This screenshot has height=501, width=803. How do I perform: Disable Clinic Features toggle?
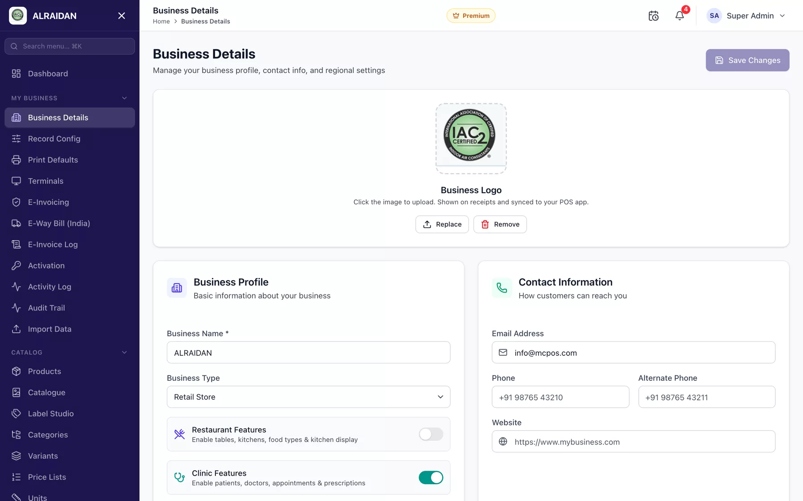click(431, 477)
